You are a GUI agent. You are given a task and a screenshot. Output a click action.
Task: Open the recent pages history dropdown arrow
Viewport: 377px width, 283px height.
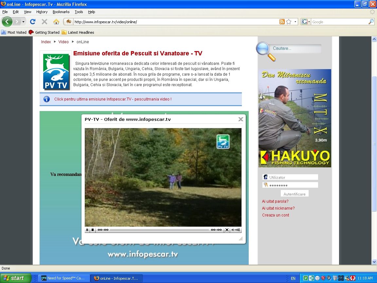point(23,22)
